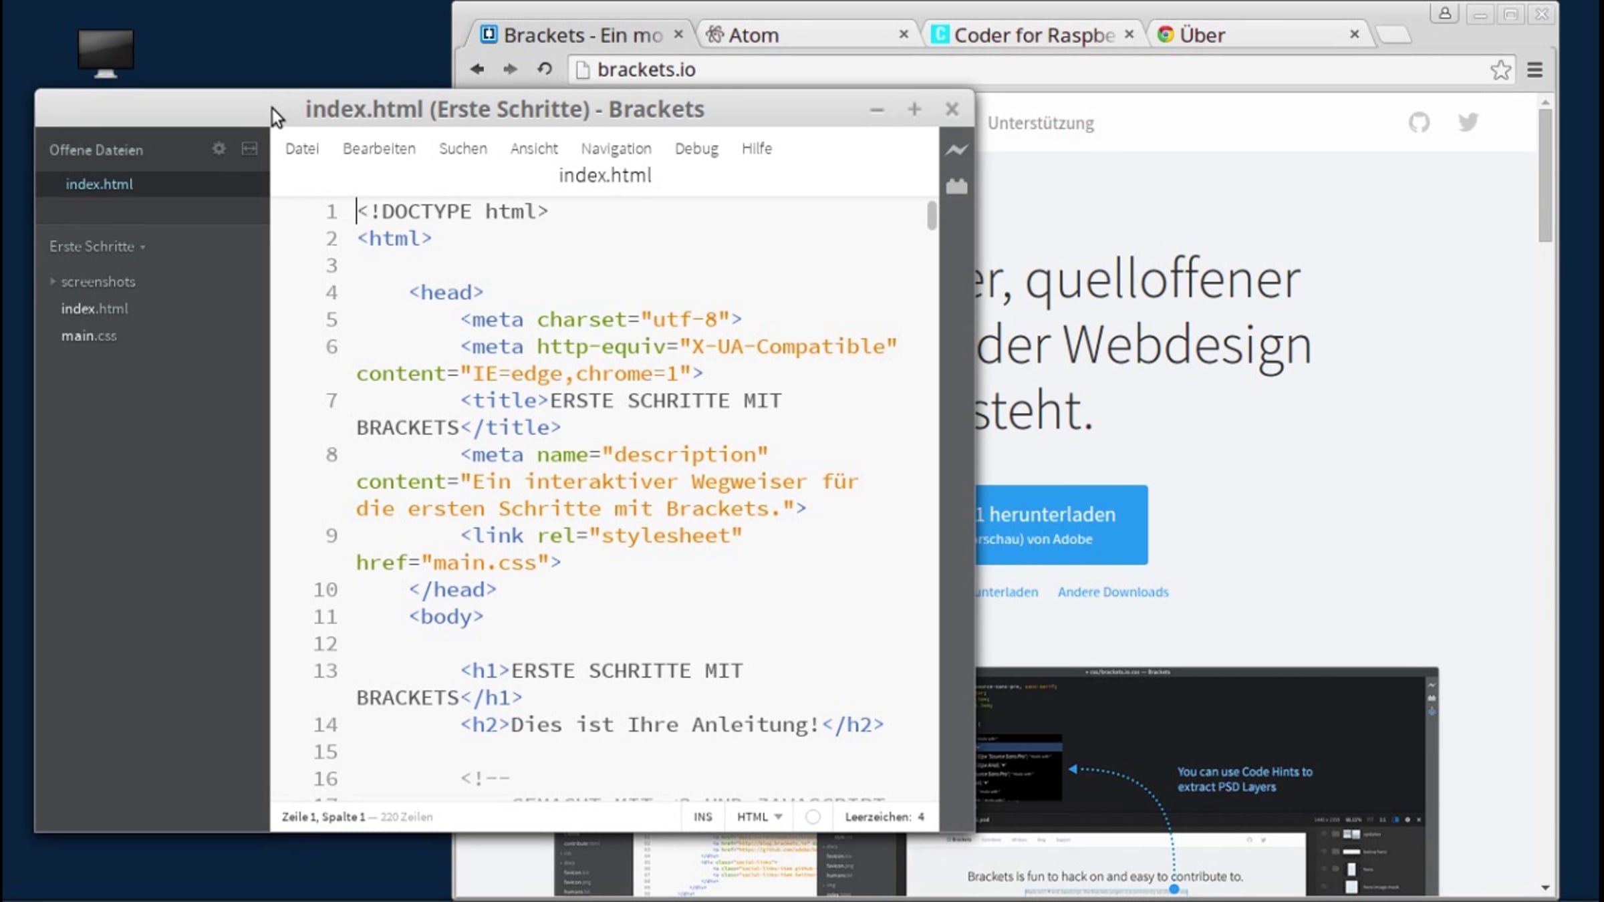Click the split view icon in sidebar
This screenshot has width=1604, height=902.
click(249, 148)
